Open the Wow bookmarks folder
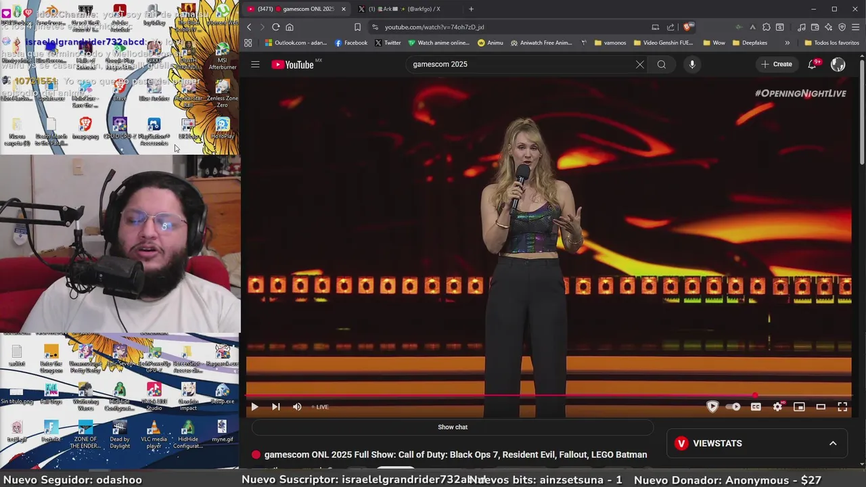The image size is (866, 487). coord(714,43)
